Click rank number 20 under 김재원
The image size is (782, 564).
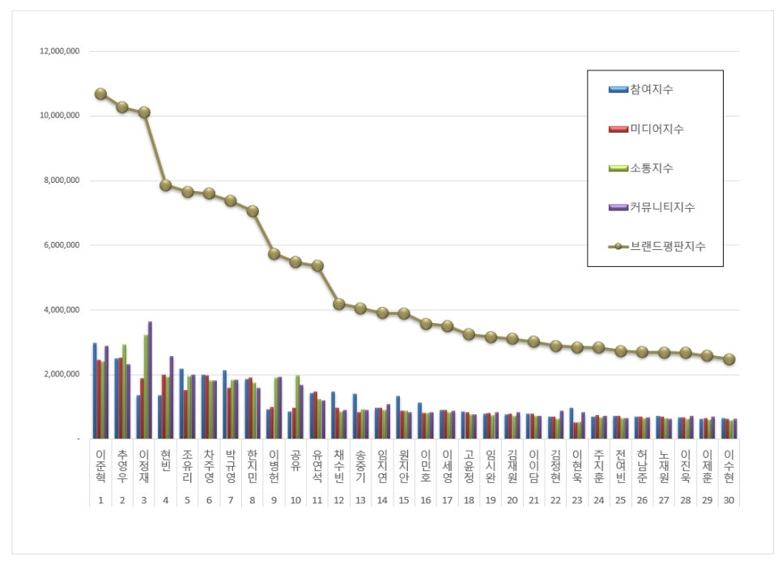pyautogui.click(x=512, y=500)
